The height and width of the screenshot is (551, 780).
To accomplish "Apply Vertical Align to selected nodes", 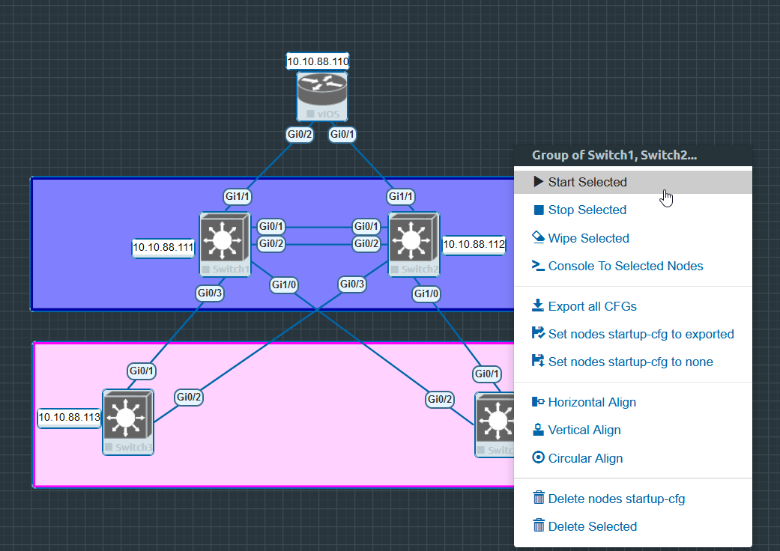I will 584,430.
